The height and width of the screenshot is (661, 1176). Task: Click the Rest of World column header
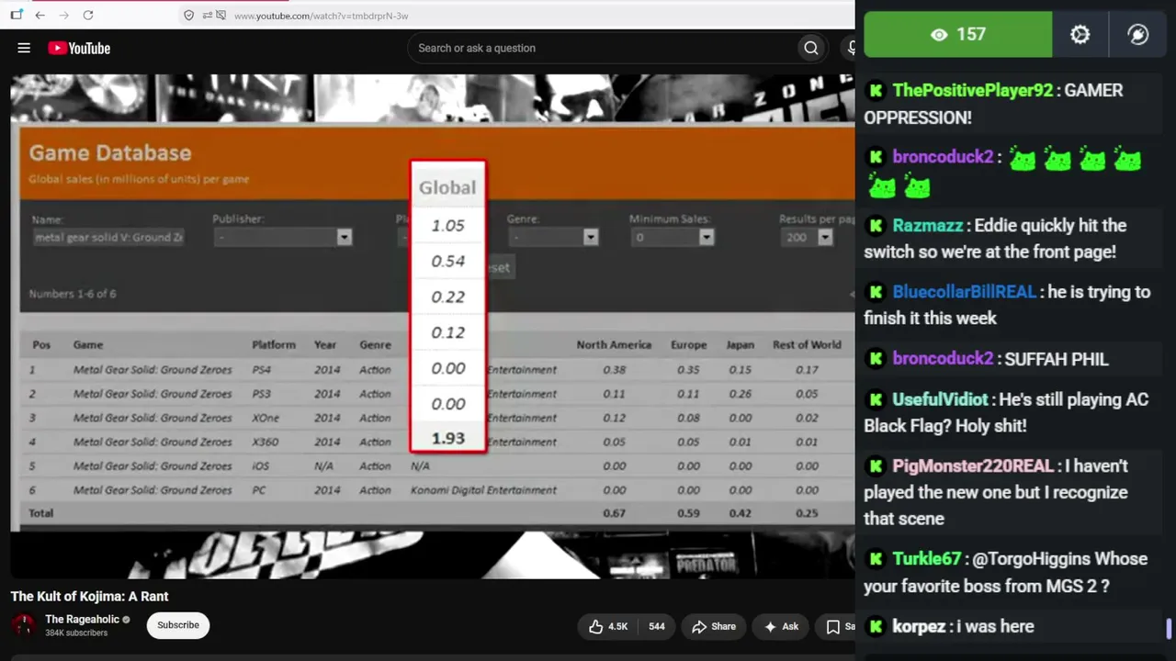coord(807,344)
